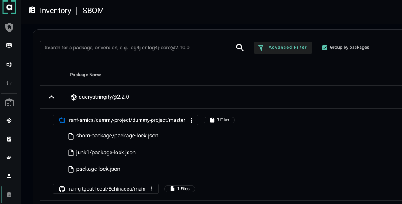Click the Arnica logo in sidebar
This screenshot has height=204, width=402.
[9, 7]
